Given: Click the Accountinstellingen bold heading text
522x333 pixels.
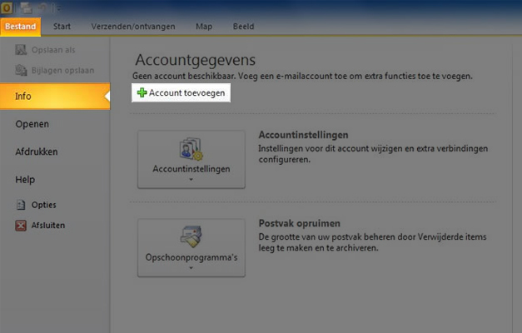Looking at the screenshot, I should [x=303, y=135].
